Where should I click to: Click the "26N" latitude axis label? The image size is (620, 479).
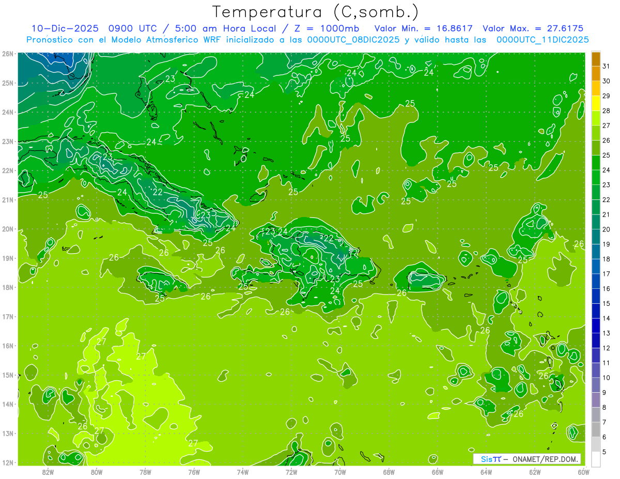click(7, 54)
